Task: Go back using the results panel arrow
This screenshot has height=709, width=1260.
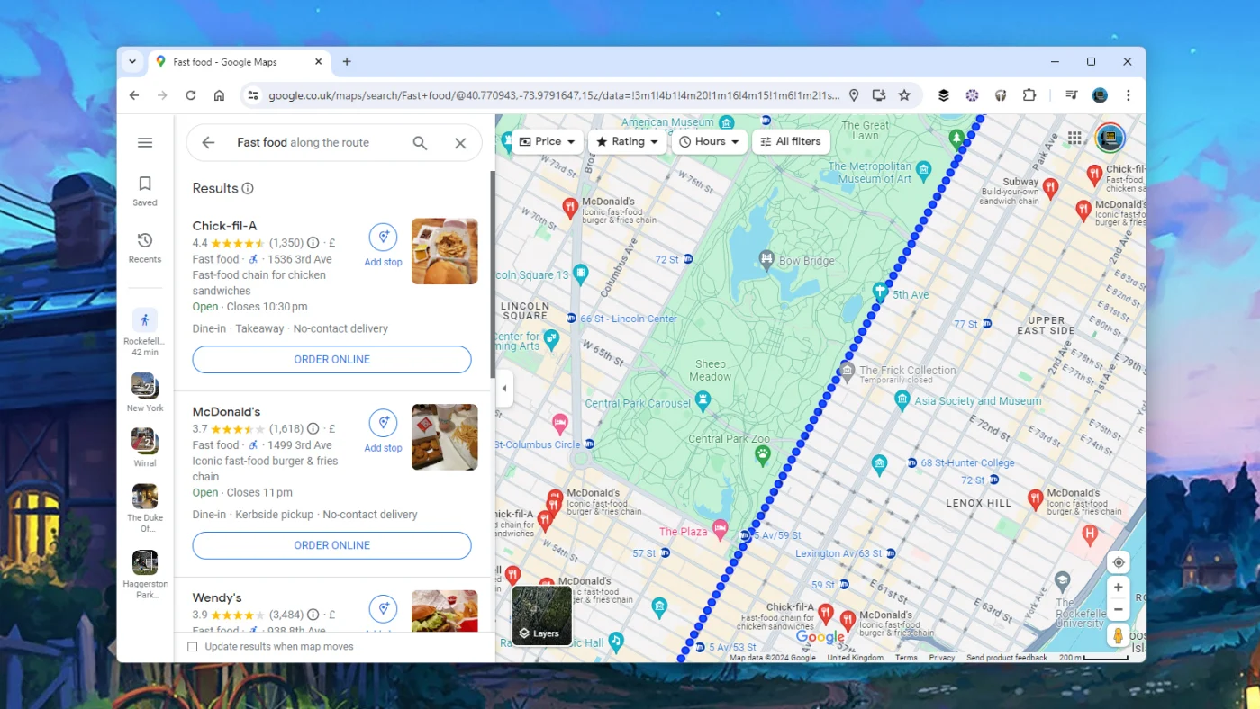Action: [207, 142]
